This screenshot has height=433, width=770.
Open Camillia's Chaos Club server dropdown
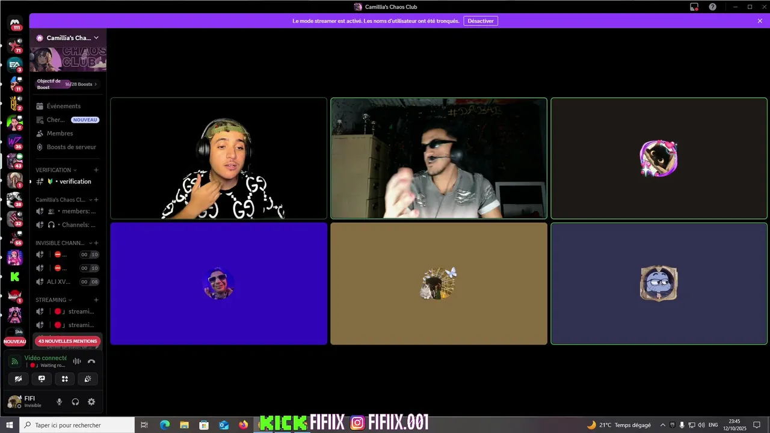(x=67, y=38)
